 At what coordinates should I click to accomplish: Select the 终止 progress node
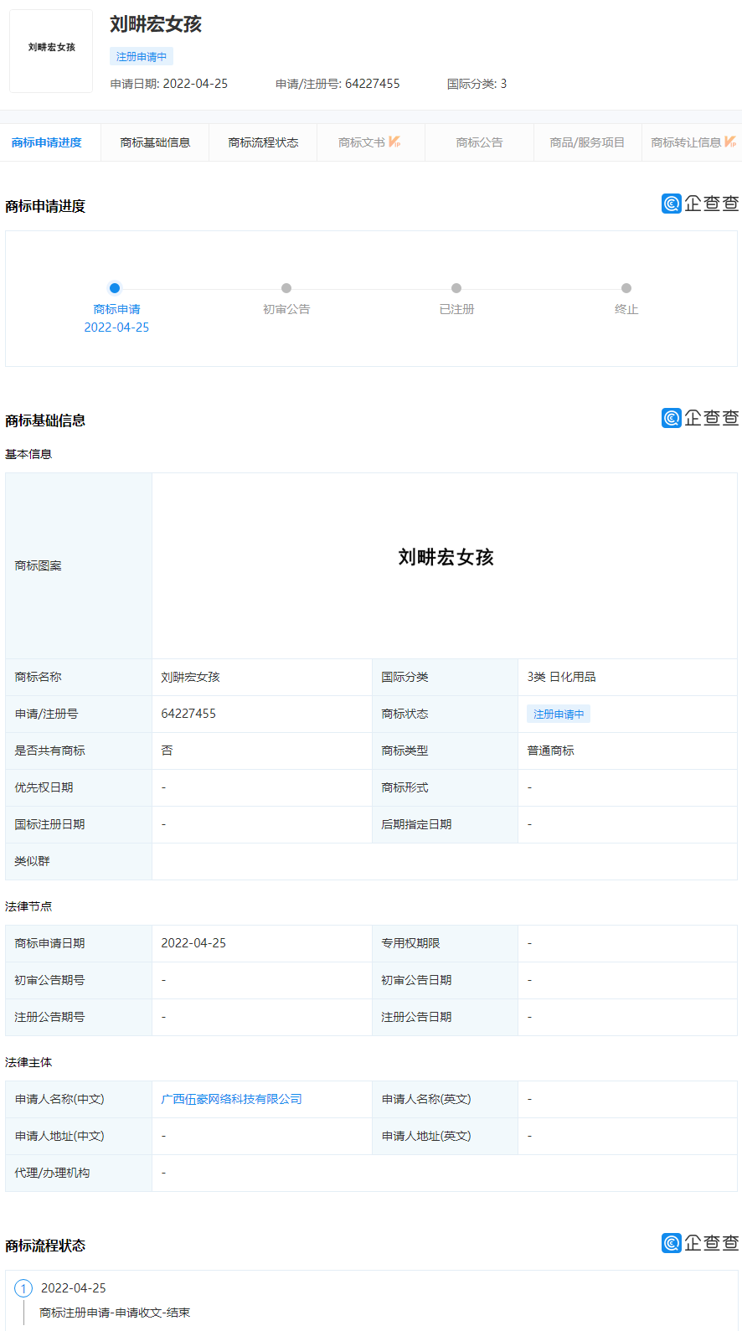coord(626,288)
